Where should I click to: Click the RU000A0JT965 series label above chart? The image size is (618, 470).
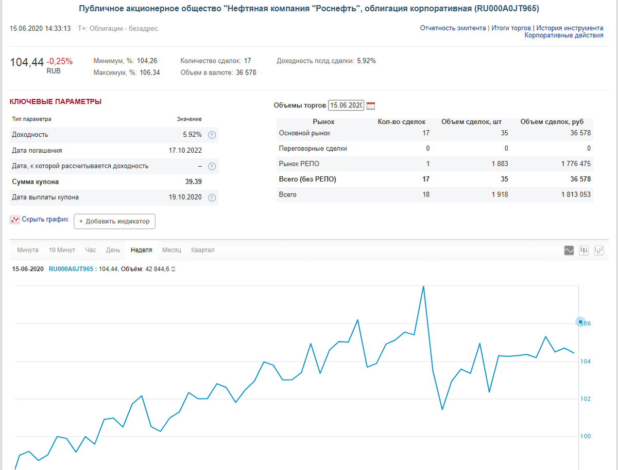point(72,268)
